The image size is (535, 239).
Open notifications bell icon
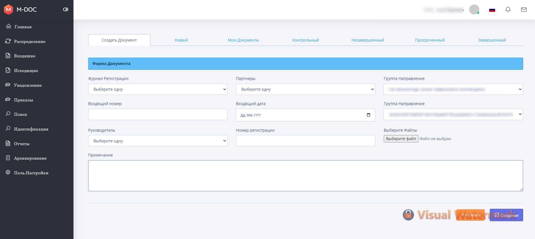pyautogui.click(x=508, y=10)
